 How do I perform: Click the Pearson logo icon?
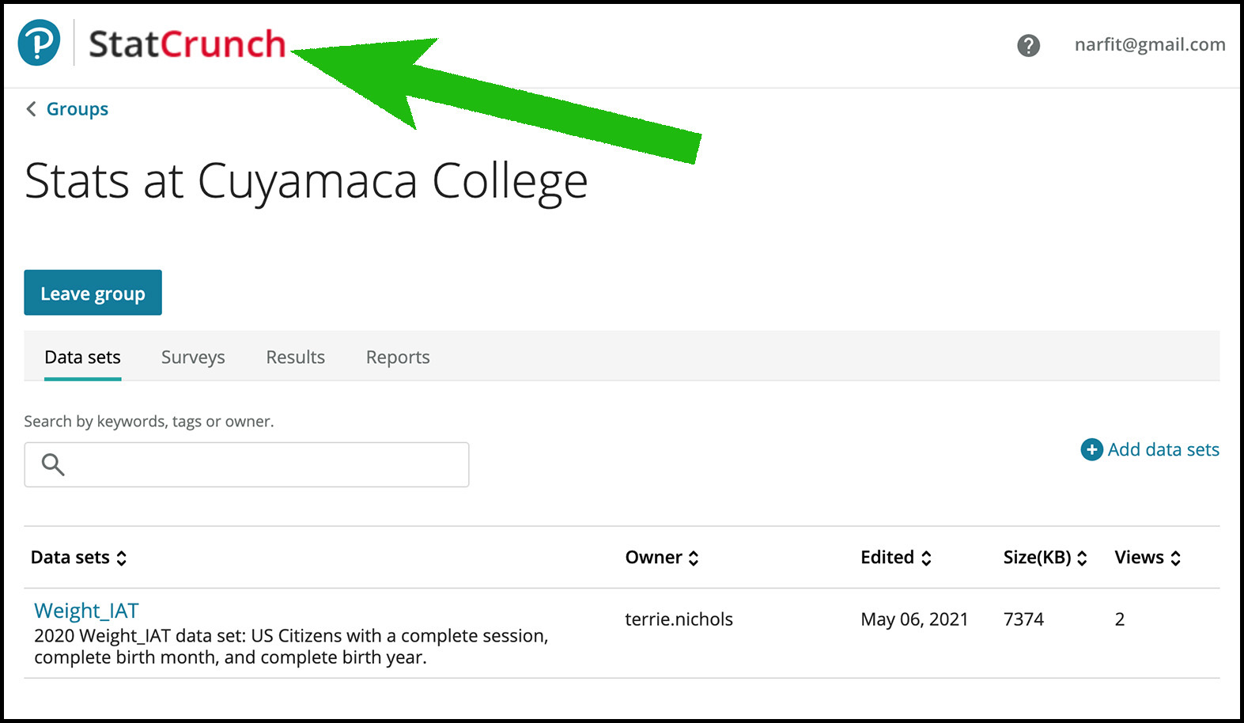[x=39, y=43]
